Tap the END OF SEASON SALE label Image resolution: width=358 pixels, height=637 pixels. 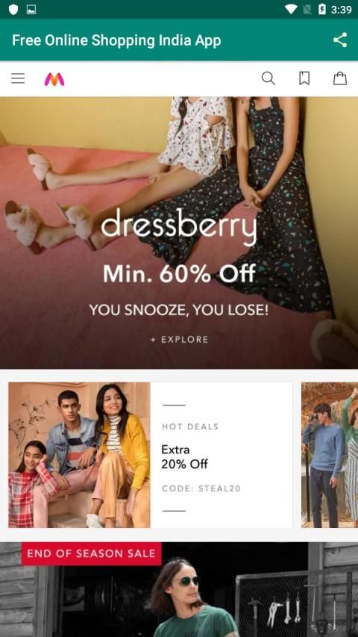(91, 553)
